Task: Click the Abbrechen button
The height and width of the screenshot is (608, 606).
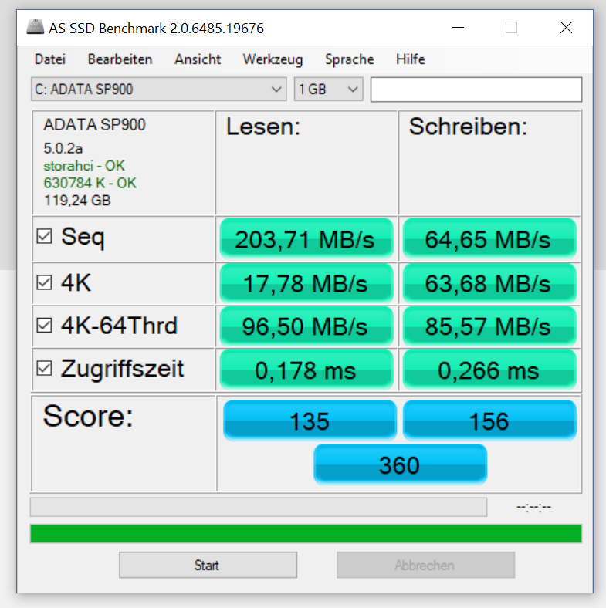Action: 425,565
